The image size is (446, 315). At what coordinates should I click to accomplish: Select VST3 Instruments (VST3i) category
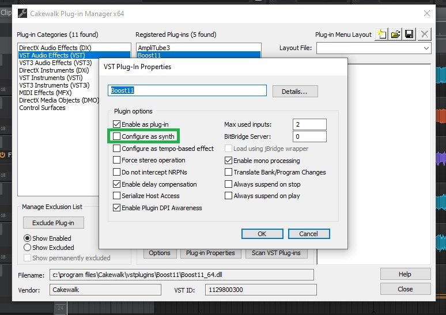coord(59,85)
